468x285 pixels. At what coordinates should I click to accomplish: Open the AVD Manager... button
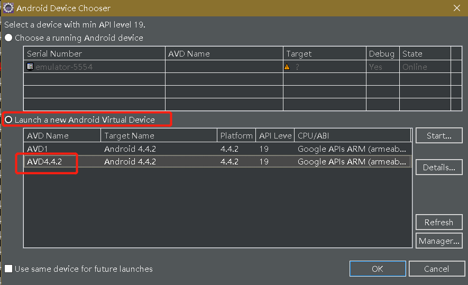coord(439,241)
